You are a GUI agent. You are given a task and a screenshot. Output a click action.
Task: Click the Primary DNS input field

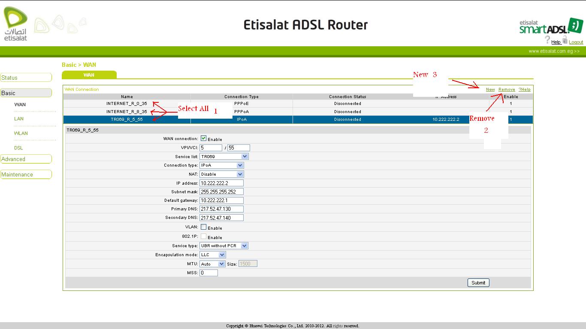tap(222, 209)
